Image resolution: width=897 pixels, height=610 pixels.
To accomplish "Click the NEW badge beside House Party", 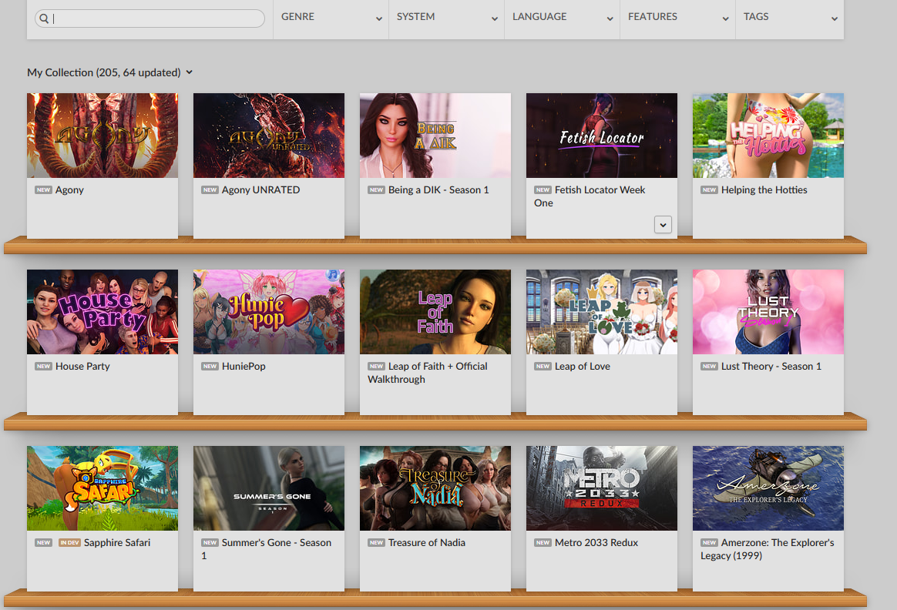I will (43, 366).
